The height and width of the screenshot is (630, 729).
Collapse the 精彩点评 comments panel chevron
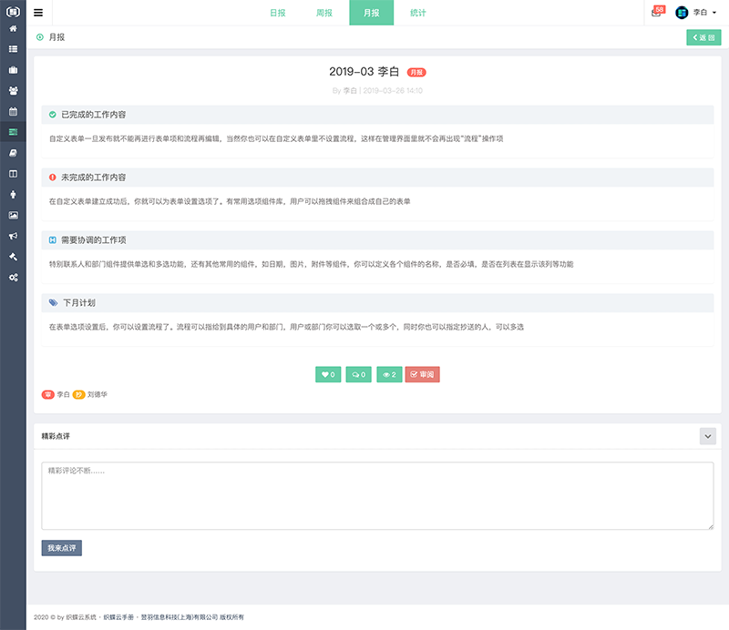point(708,436)
